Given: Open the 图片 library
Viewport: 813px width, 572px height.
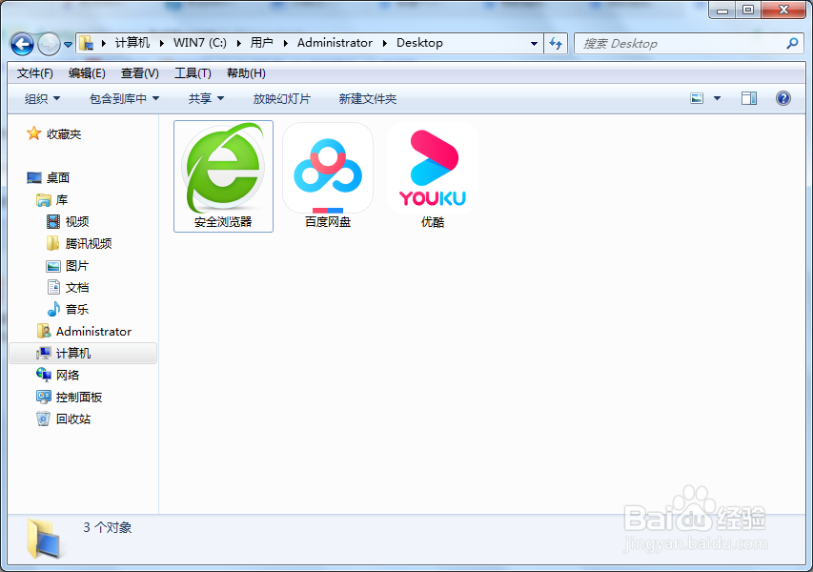Looking at the screenshot, I should tap(77, 266).
